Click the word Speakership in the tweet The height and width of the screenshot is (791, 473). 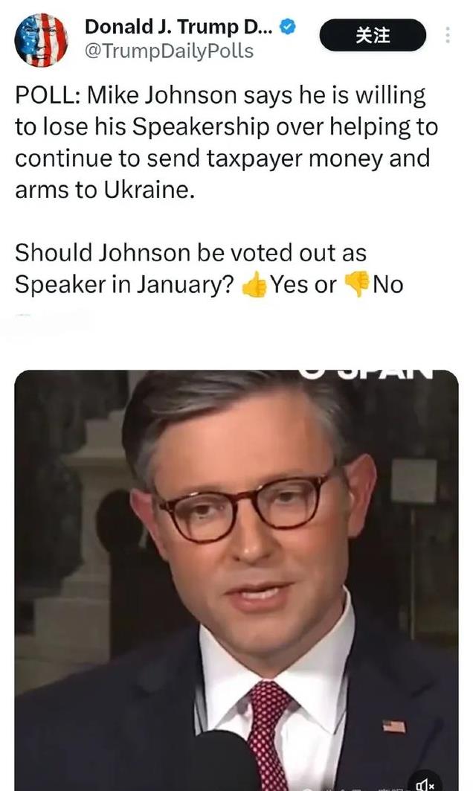pos(202,128)
